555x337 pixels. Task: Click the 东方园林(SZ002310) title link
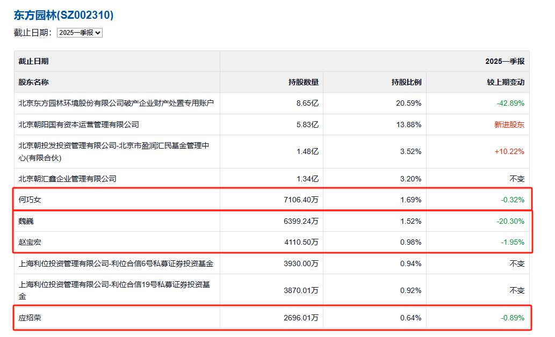click(x=64, y=15)
